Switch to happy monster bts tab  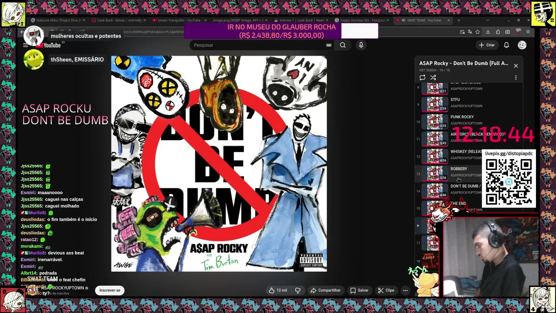click(x=361, y=20)
